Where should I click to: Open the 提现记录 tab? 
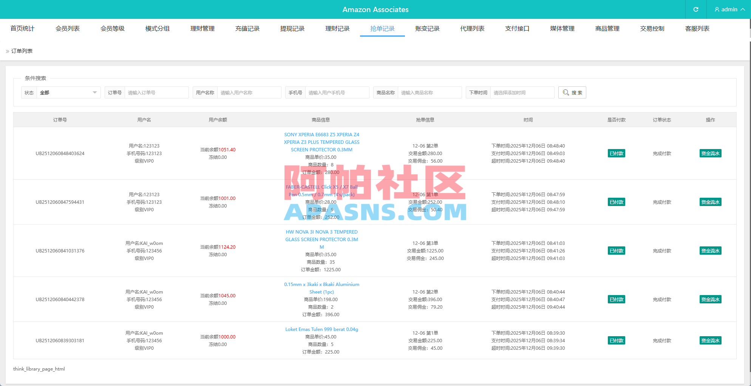[292, 28]
